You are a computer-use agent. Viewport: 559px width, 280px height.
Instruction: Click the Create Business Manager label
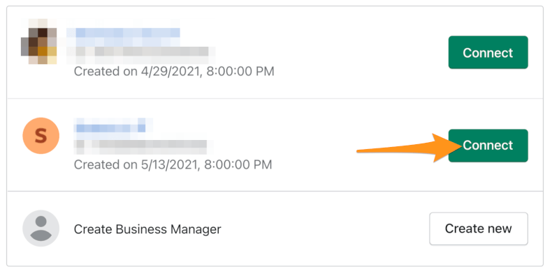(x=147, y=229)
